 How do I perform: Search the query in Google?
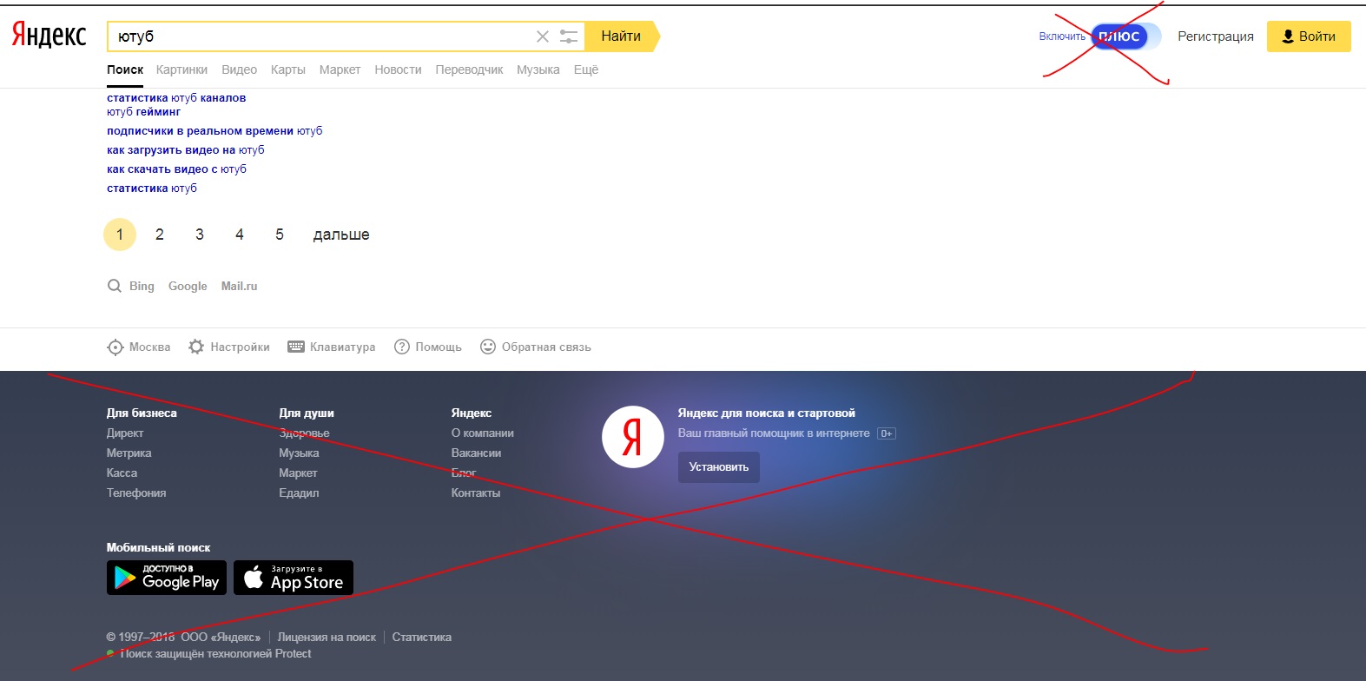(x=188, y=286)
